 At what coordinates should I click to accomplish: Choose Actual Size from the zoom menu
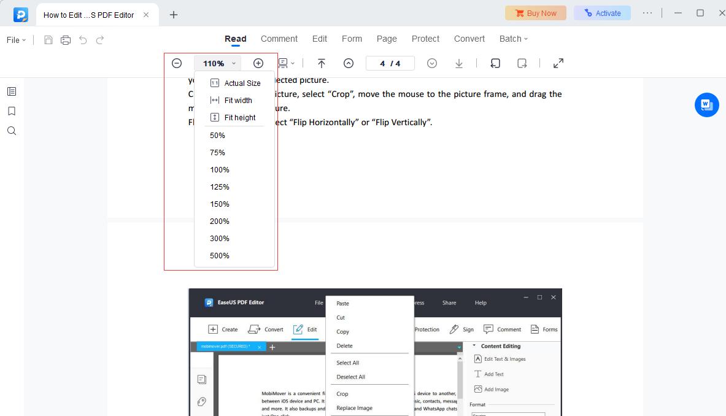[x=235, y=83]
